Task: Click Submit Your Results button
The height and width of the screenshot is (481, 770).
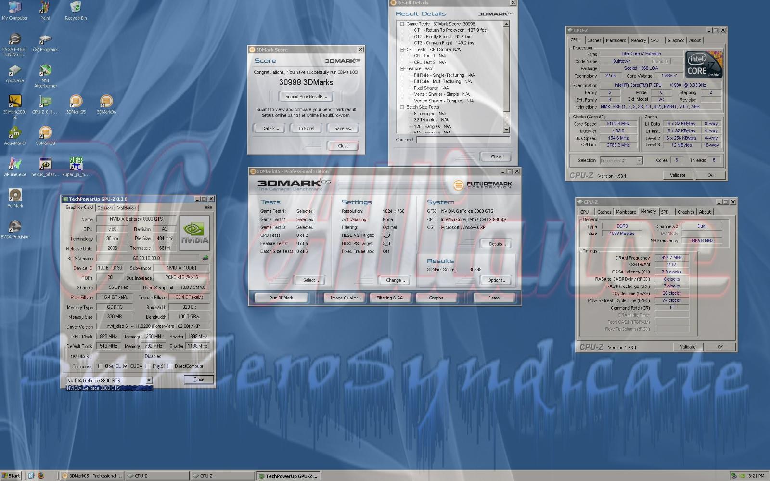Action: coord(306,97)
